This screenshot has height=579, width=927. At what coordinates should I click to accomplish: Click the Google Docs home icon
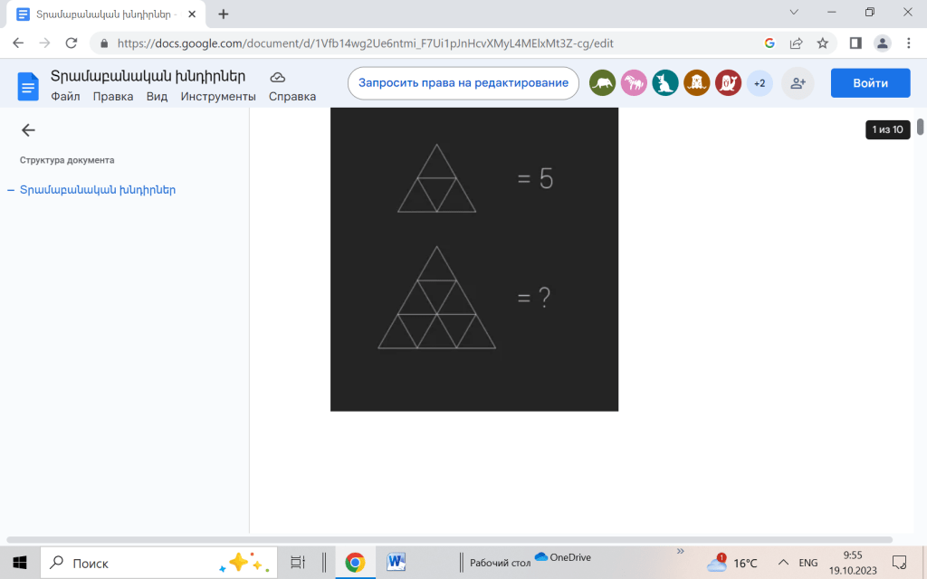click(x=28, y=86)
